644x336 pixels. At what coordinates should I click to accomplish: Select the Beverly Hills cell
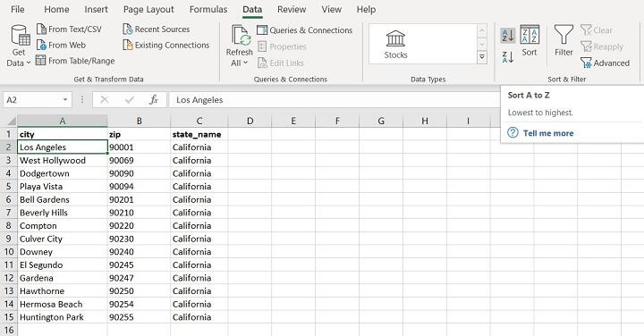coord(63,213)
